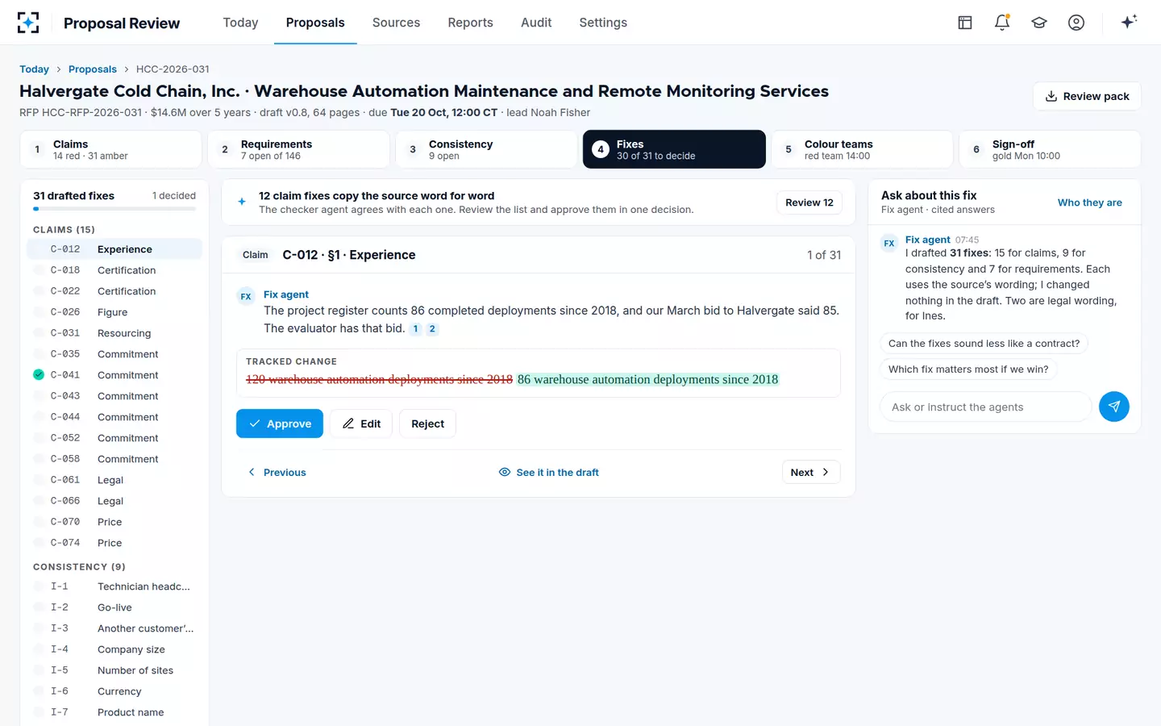Go to Requirements step 2
The image size is (1161, 726).
[x=298, y=149]
